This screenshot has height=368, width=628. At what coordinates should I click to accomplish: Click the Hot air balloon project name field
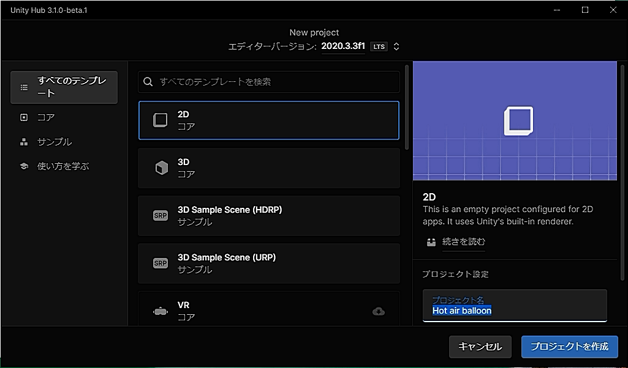click(x=515, y=310)
